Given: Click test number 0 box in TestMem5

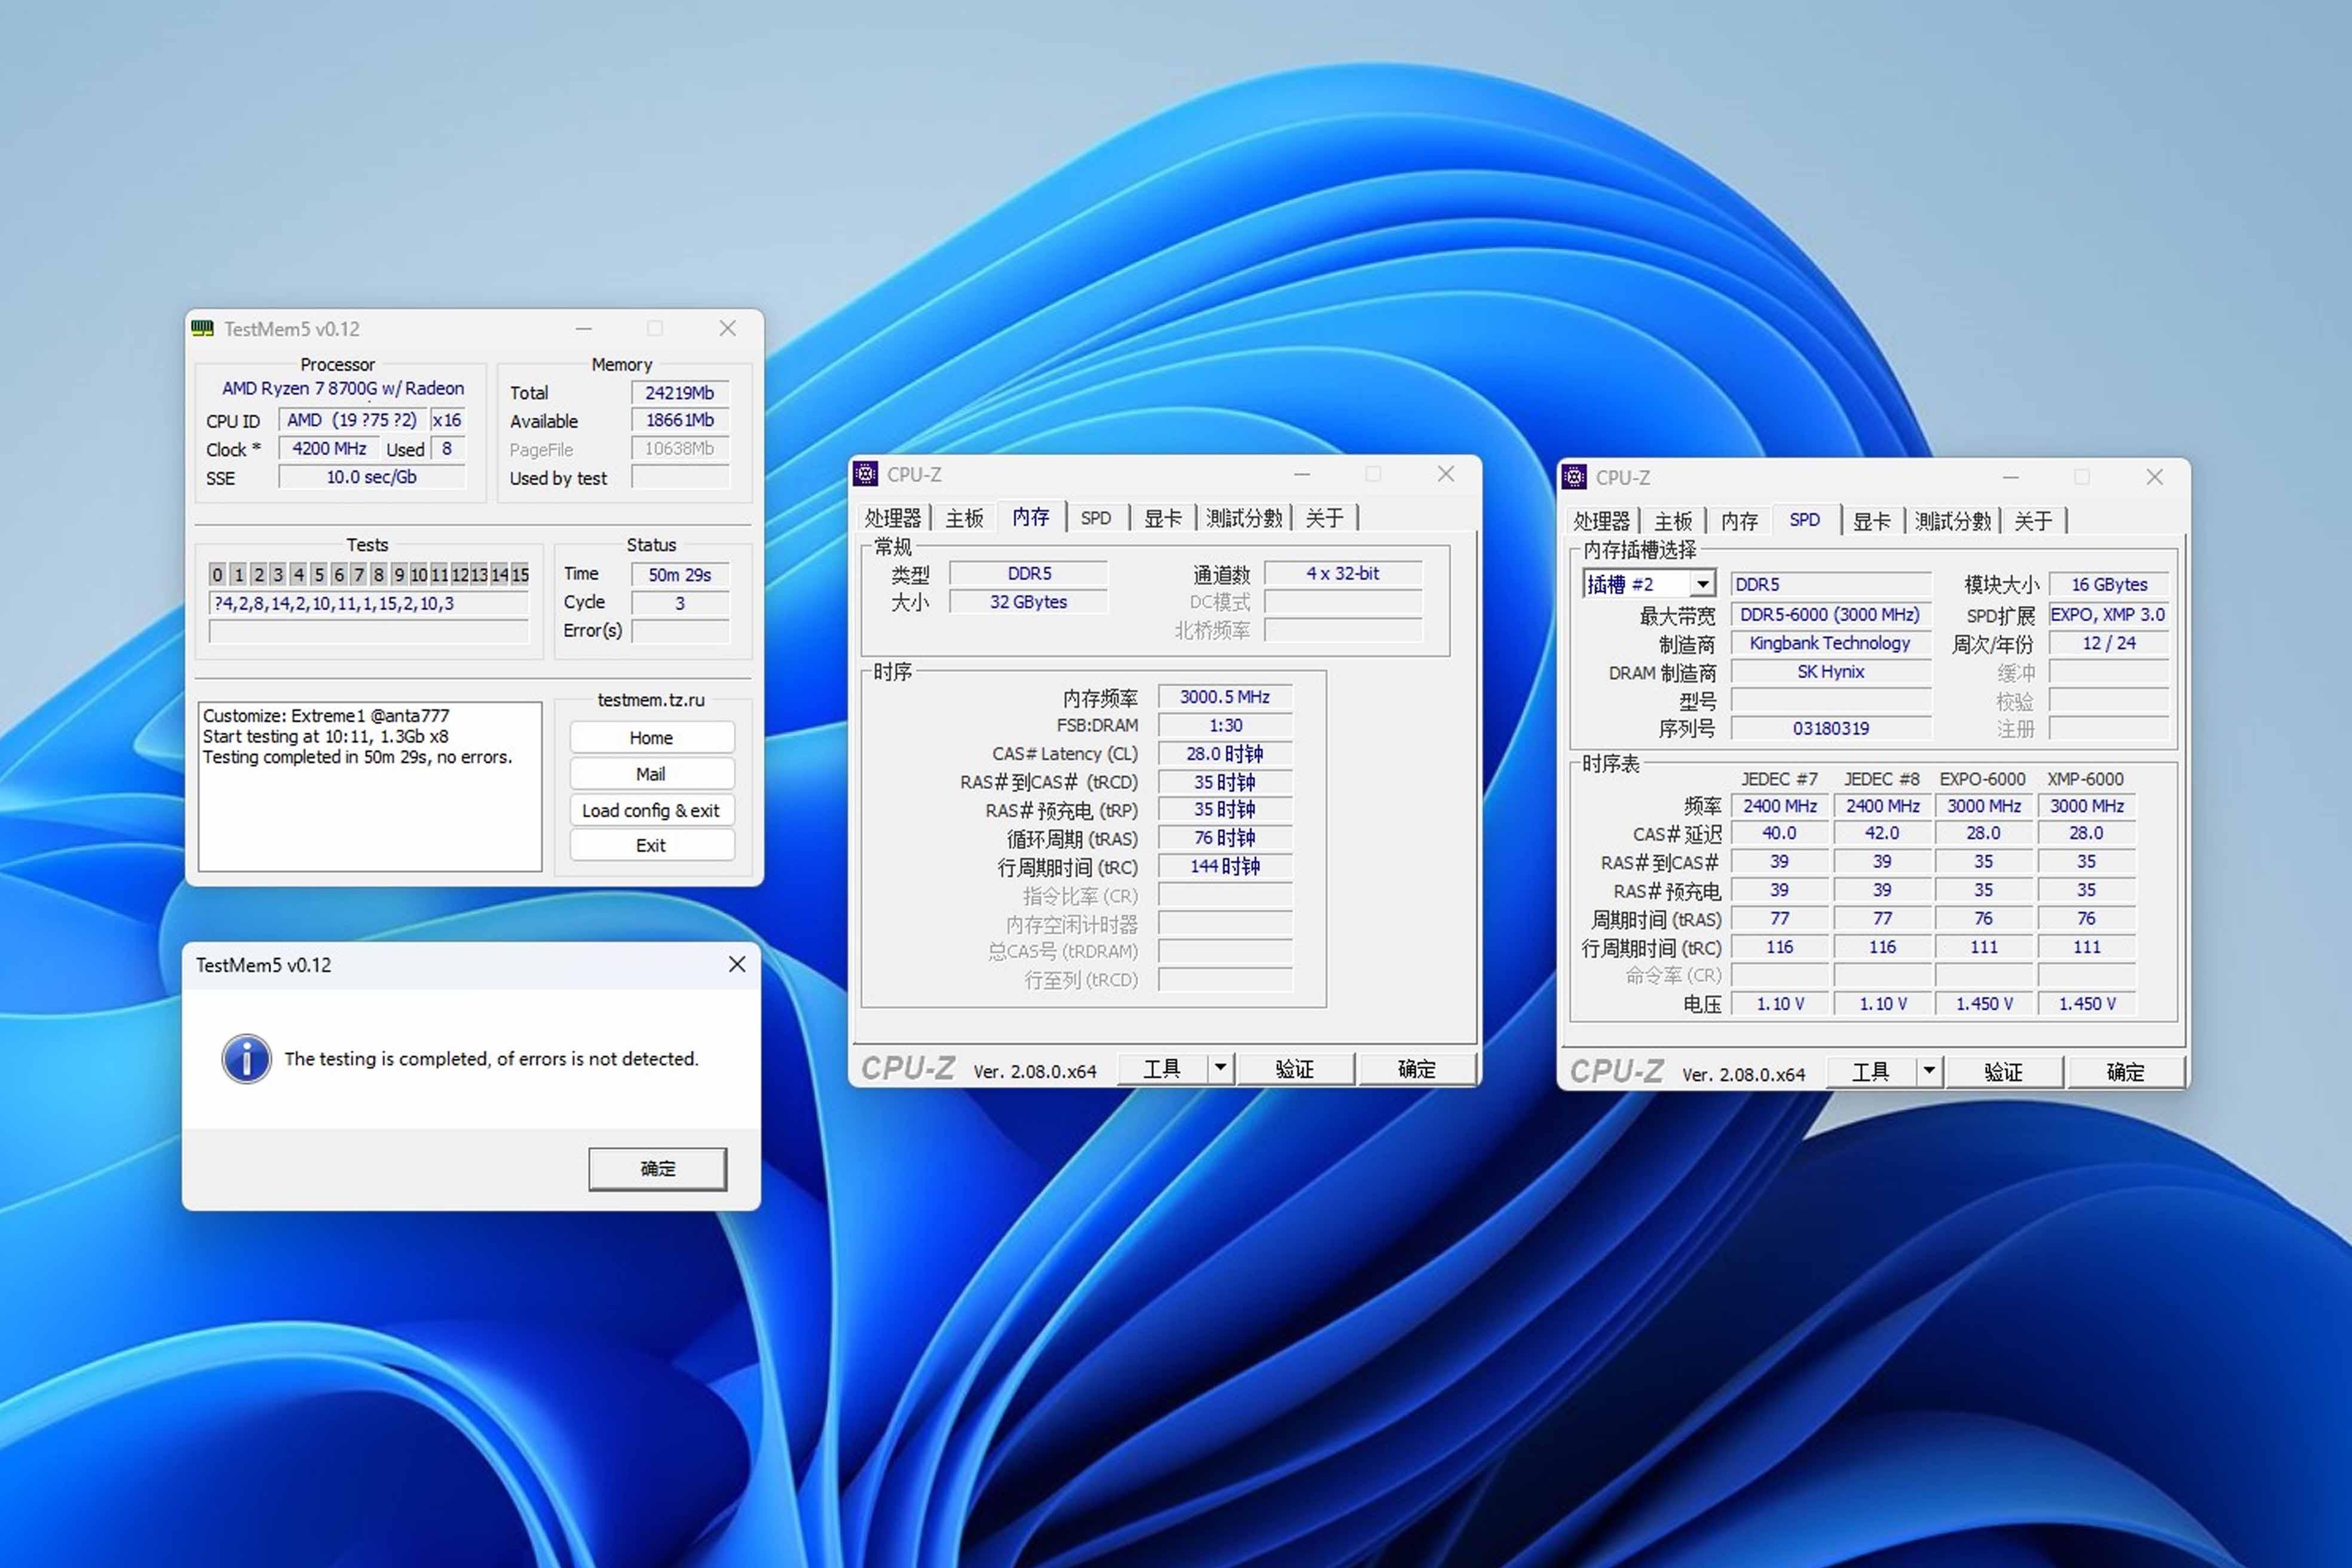Looking at the screenshot, I should click(x=217, y=574).
